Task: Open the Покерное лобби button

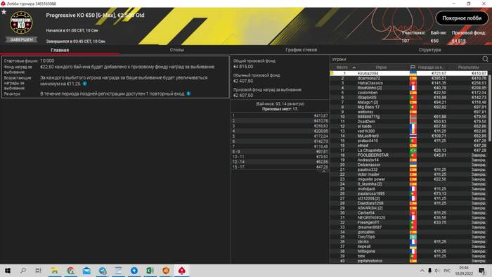Action: tap(462, 18)
